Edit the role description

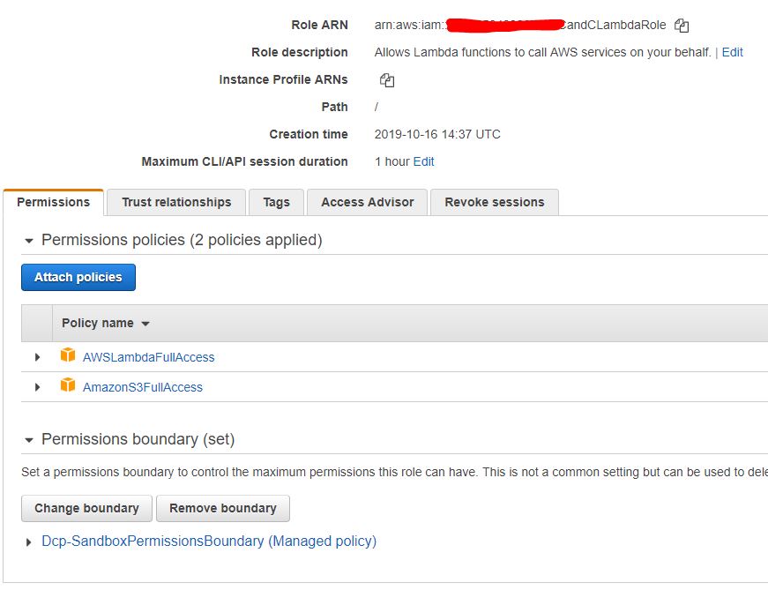[x=732, y=52]
